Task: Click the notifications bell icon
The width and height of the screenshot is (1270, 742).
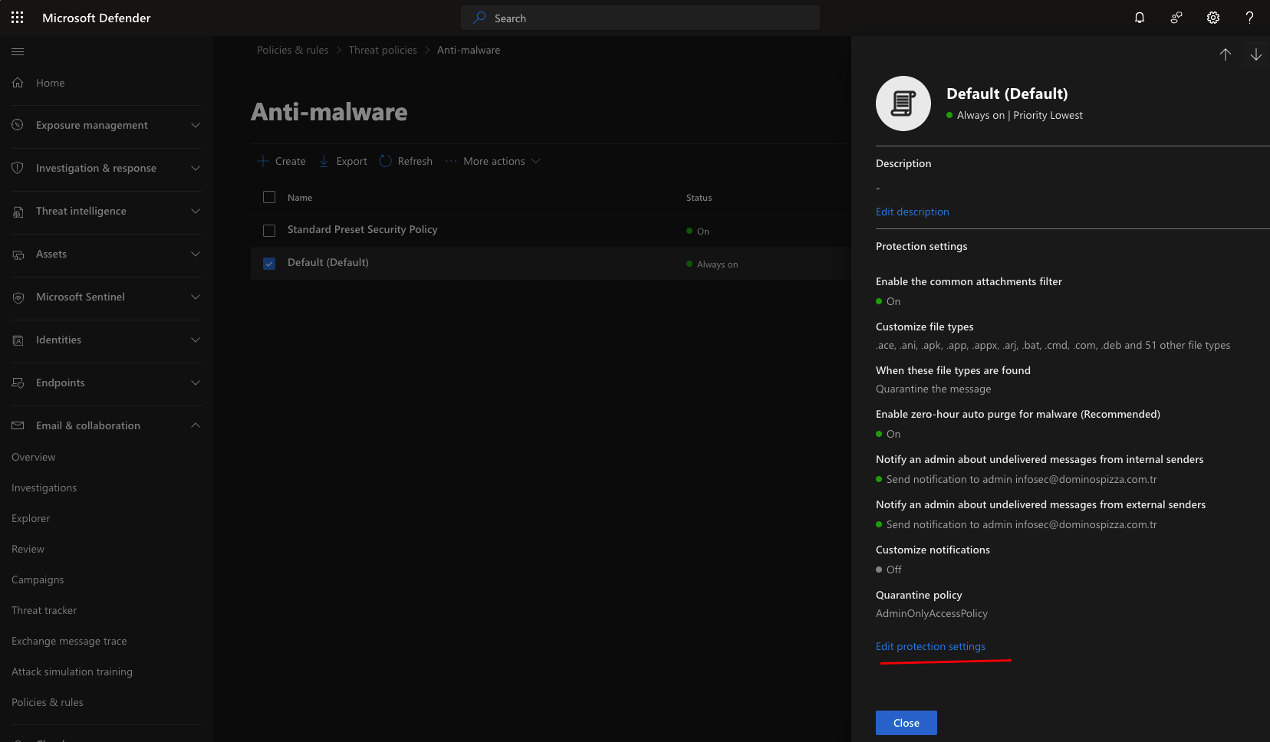Action: click(x=1140, y=18)
